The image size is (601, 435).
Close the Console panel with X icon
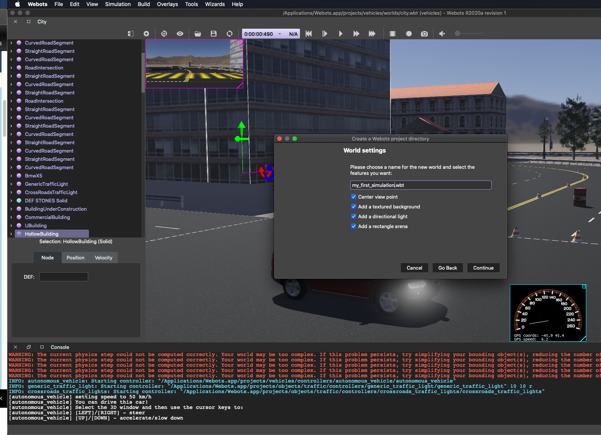tap(16, 347)
